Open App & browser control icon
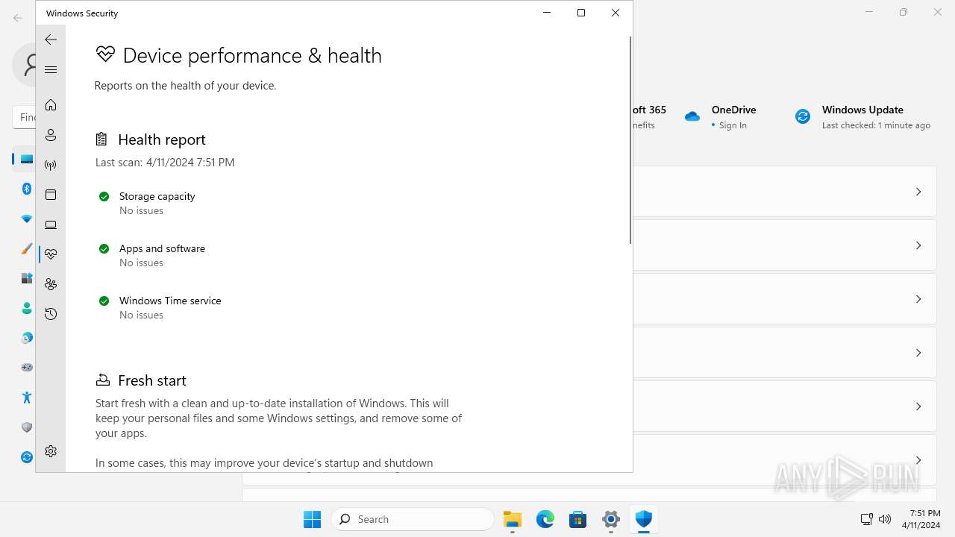Viewport: 955px width, 537px height. click(51, 195)
